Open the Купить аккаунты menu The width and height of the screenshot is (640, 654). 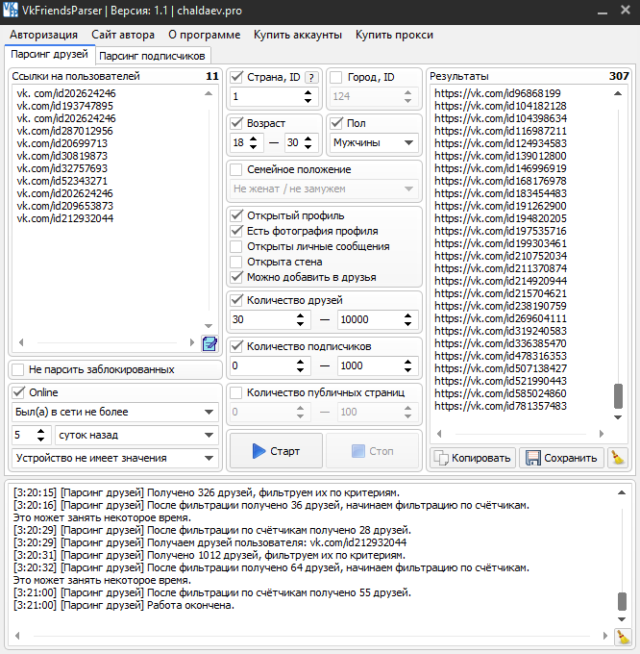297,35
